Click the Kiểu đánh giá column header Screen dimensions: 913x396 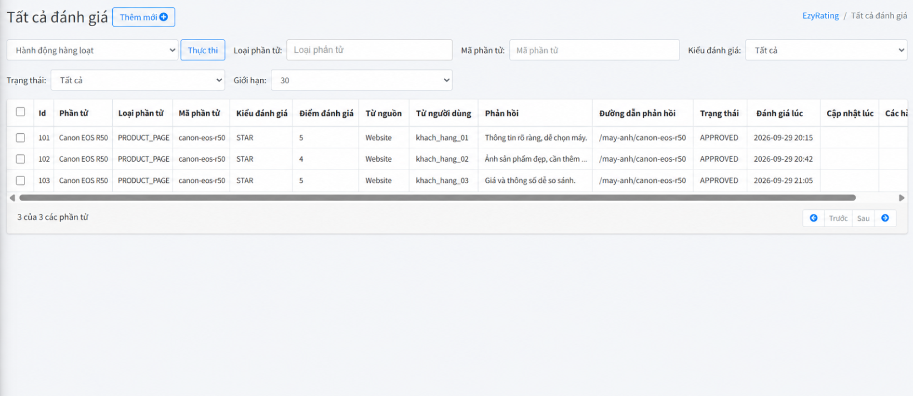click(262, 113)
